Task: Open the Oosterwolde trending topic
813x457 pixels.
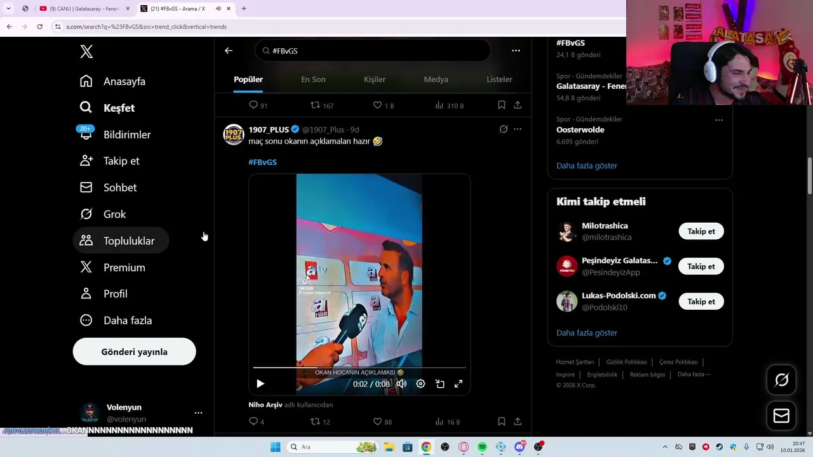Action: click(581, 129)
